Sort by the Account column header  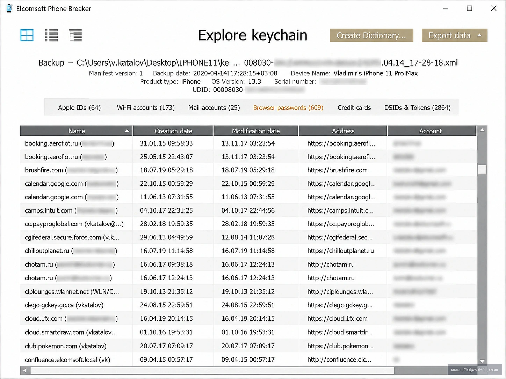coord(432,131)
